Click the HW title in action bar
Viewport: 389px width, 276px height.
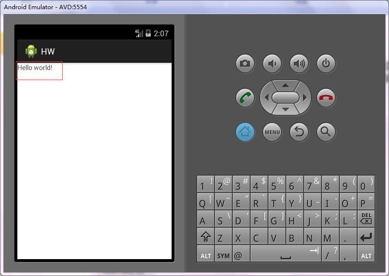(x=48, y=52)
